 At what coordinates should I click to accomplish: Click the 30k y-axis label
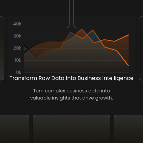coord(17,36)
